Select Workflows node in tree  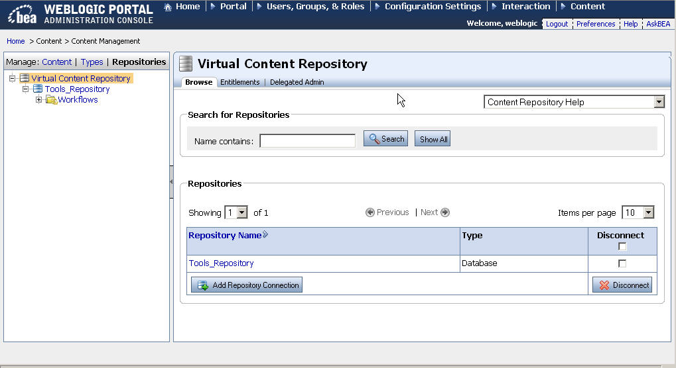[x=78, y=100]
